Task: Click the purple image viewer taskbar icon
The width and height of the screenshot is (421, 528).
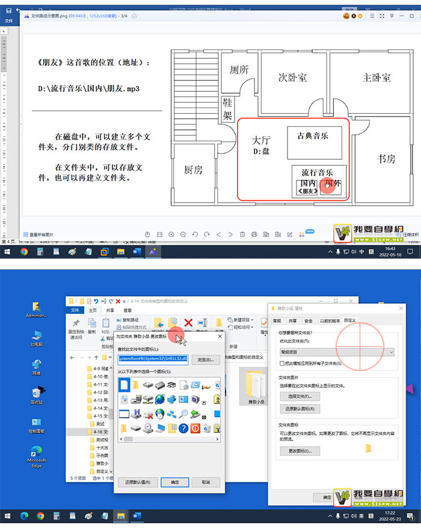Action: [153, 251]
